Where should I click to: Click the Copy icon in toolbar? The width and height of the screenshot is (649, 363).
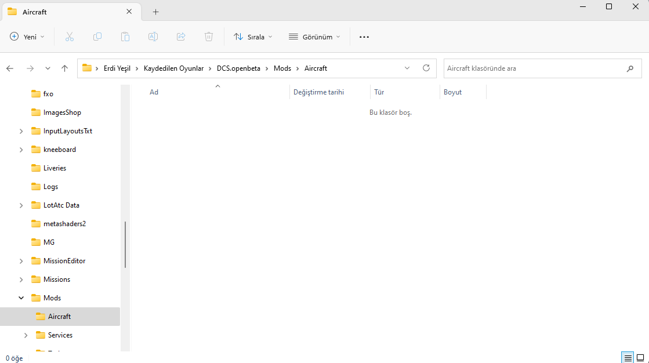coord(97,37)
